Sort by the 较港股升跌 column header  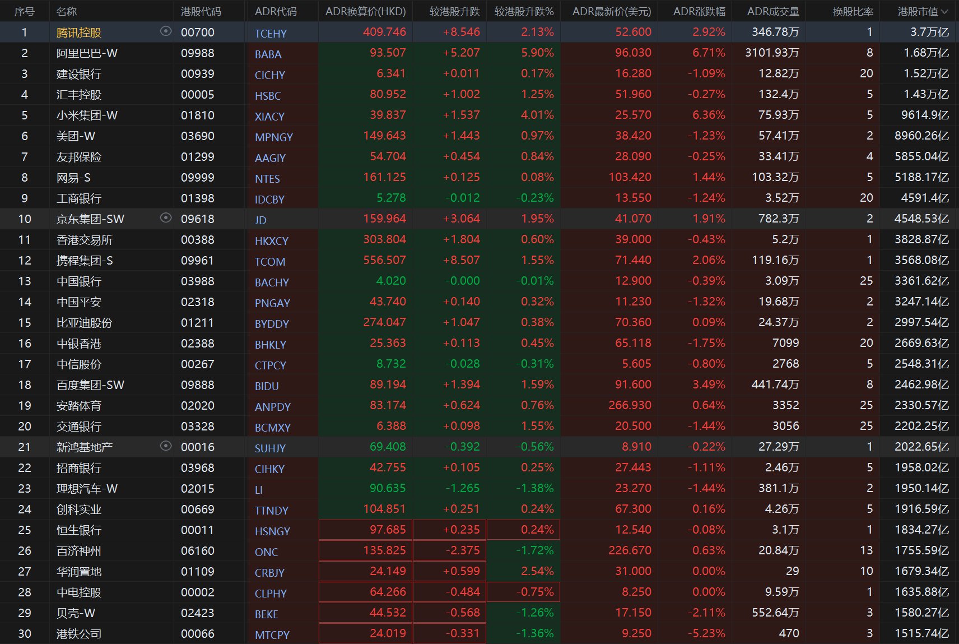(x=455, y=11)
